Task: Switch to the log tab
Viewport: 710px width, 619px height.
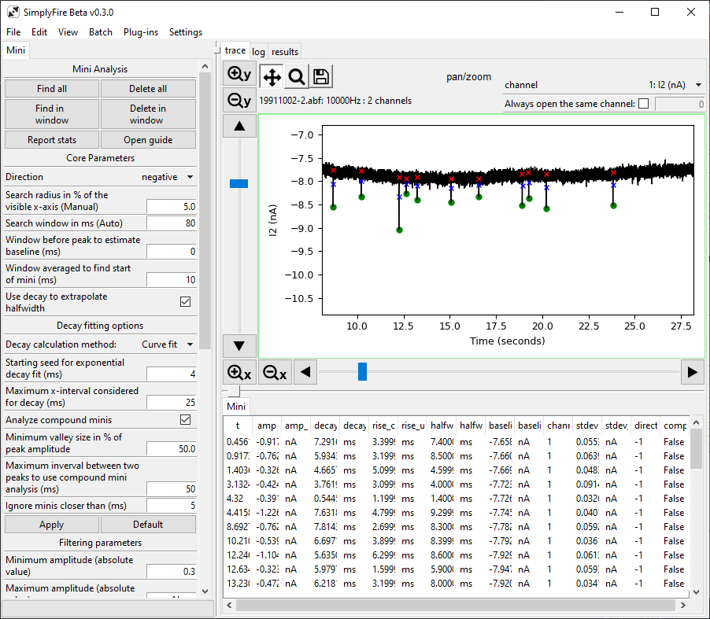Action: coord(258,52)
